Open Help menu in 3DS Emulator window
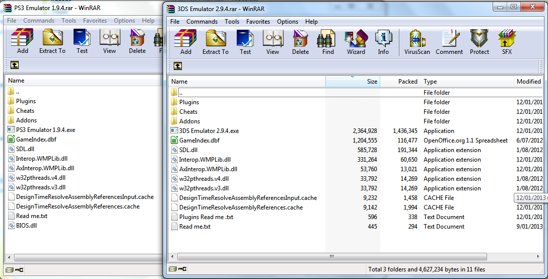The width and height of the screenshot is (548, 279). pyautogui.click(x=311, y=21)
